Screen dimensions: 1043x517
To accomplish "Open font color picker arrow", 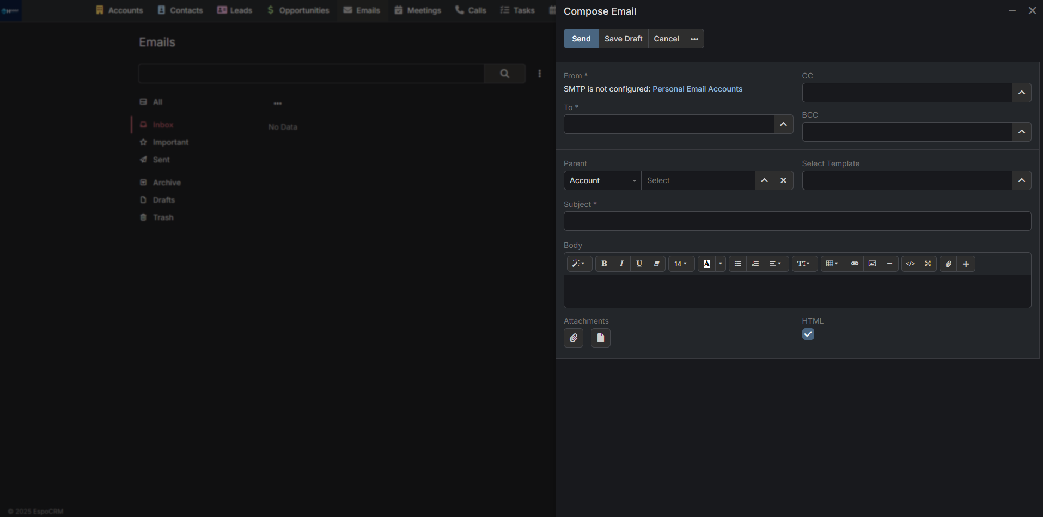I will [x=721, y=264].
